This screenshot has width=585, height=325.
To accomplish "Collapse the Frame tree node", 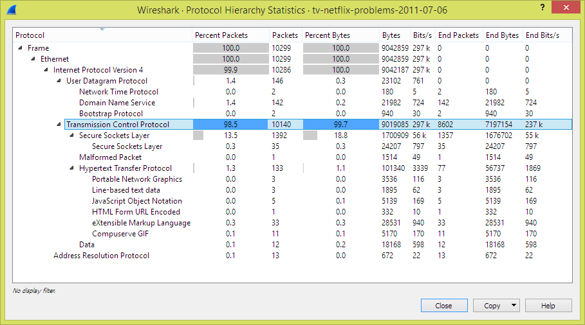I will coord(20,48).
